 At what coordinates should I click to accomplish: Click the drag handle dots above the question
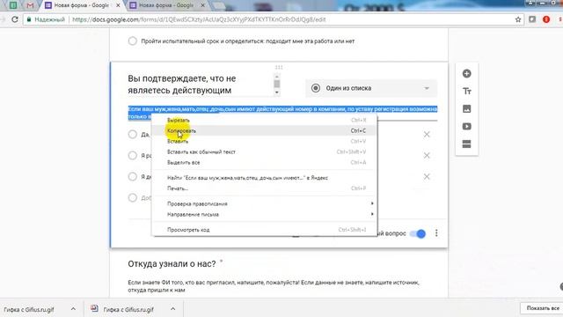coord(279,67)
